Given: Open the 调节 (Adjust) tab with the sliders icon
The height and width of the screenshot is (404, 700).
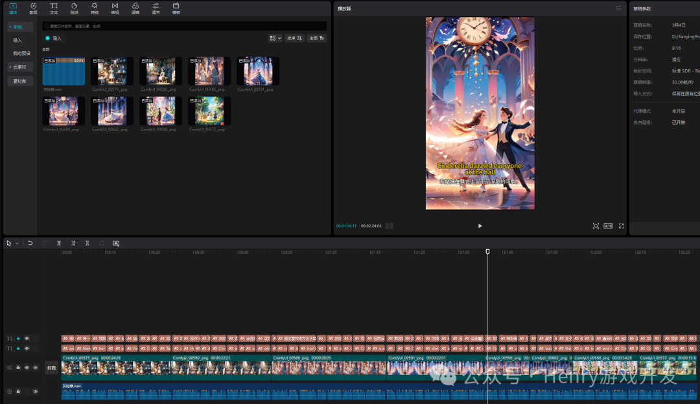Looking at the screenshot, I should tap(156, 8).
